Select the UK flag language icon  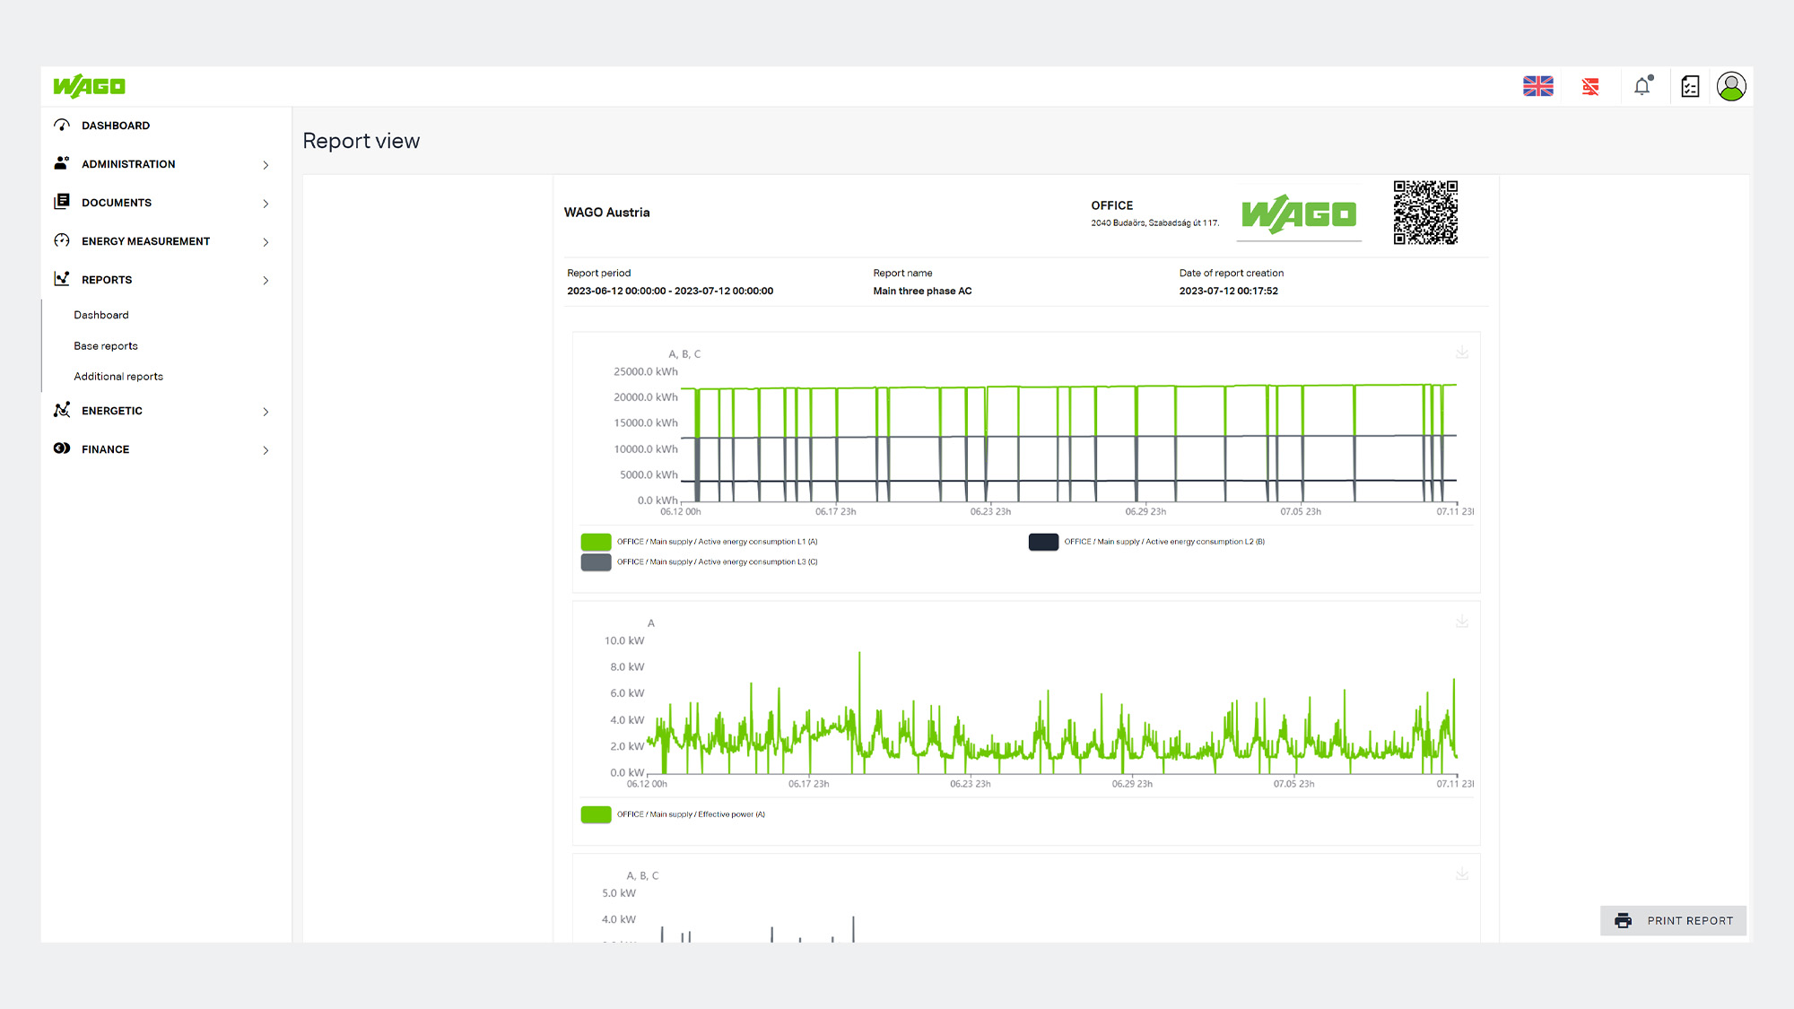[x=1537, y=86]
